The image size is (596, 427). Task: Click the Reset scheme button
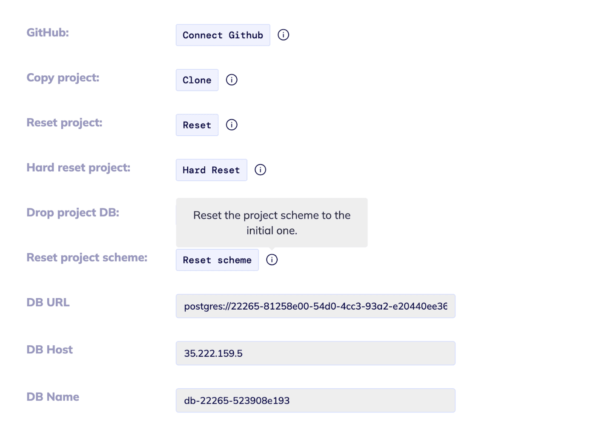point(217,260)
